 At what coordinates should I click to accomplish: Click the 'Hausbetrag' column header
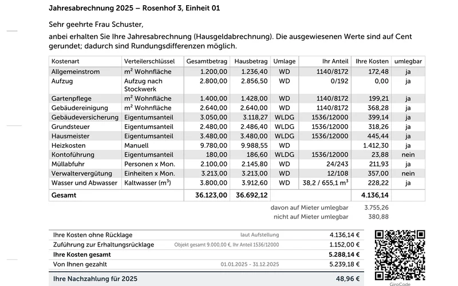(251, 61)
